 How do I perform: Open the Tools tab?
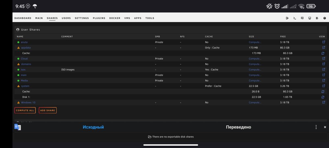150,18
